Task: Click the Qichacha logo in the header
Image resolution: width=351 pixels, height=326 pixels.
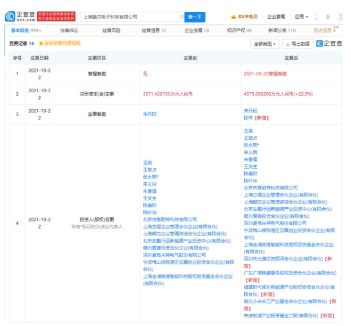Action: (x=16, y=17)
